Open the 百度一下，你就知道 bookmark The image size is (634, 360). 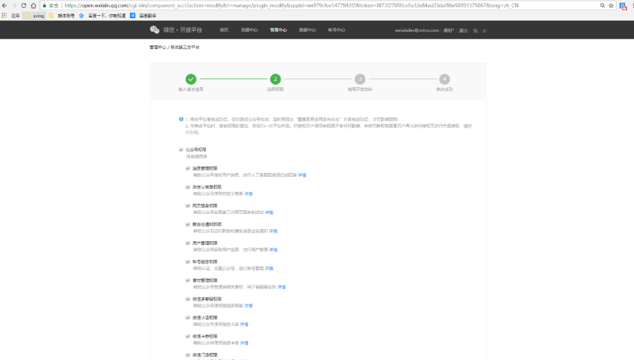(x=102, y=15)
